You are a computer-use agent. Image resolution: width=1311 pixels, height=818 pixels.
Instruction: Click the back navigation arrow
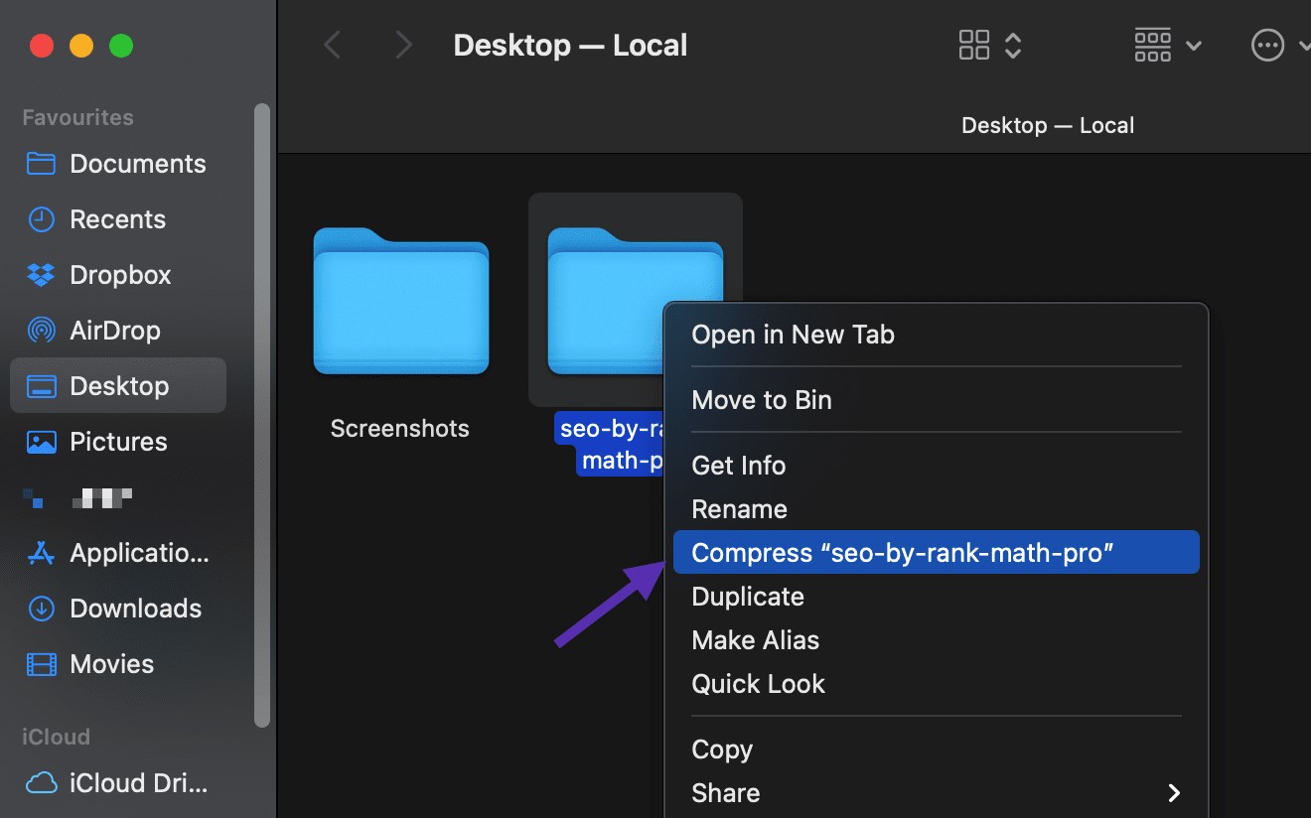(333, 46)
